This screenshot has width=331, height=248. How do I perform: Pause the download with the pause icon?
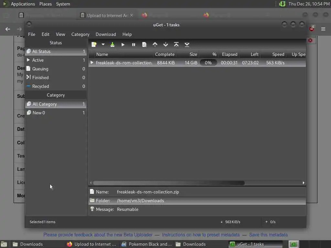coord(133,45)
